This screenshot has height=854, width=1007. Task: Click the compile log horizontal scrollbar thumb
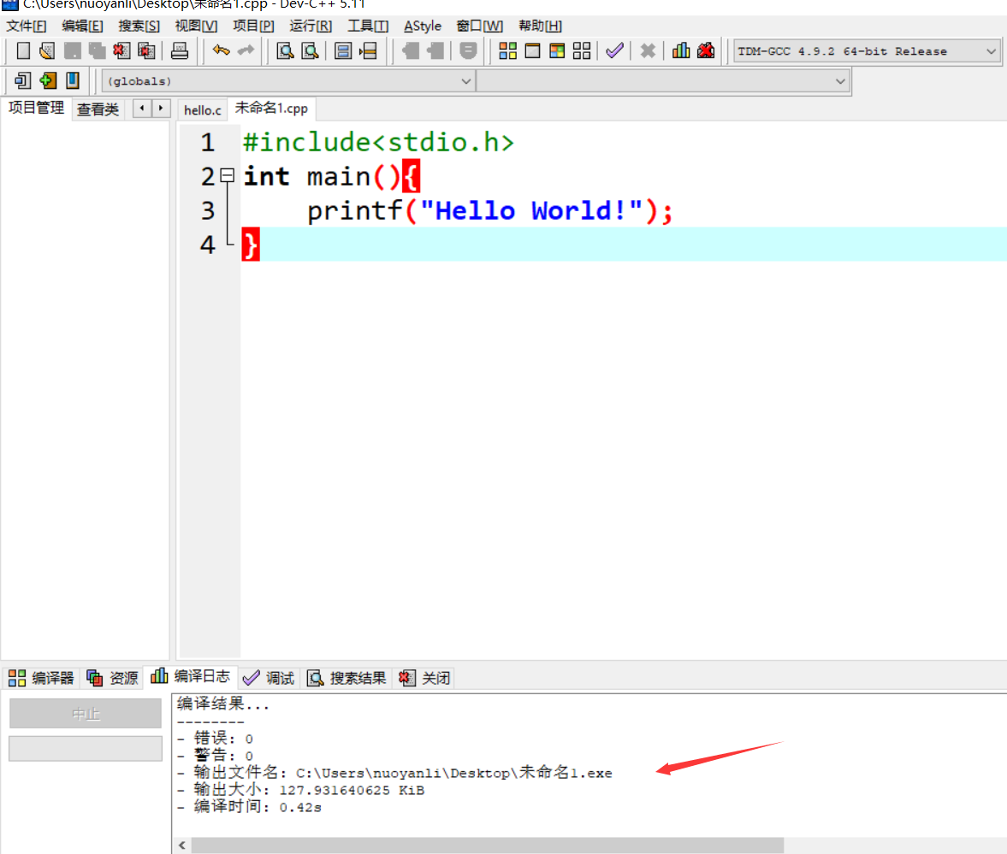coord(488,845)
